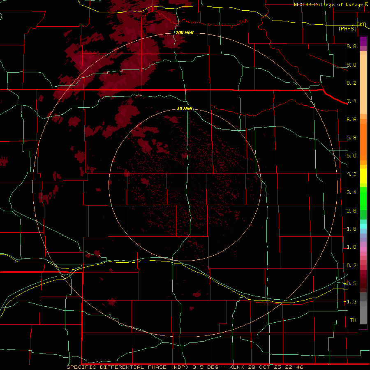
Task: Click the 1.8 value on color scale
Action: click(351, 229)
